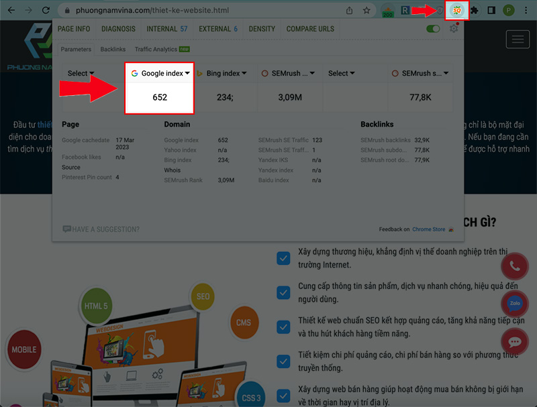Click the Bing index value 234;
This screenshot has height=407, width=537.
(x=225, y=97)
